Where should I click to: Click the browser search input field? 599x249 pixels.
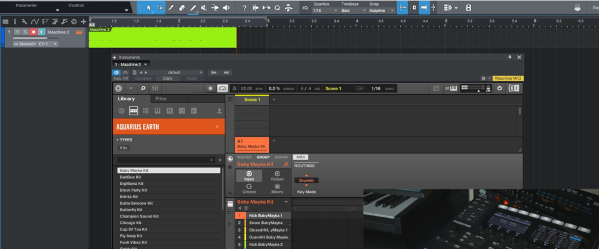click(166, 160)
